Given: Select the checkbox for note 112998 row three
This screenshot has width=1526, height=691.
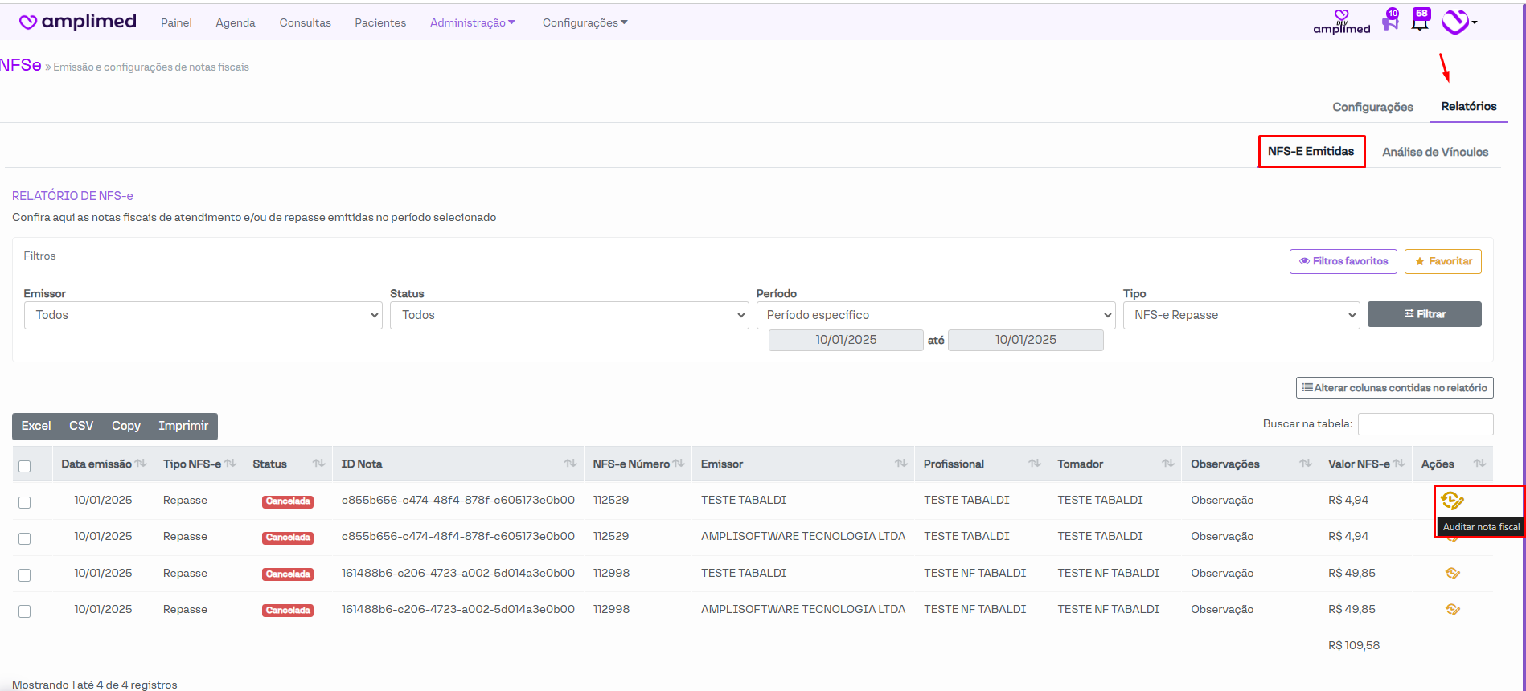Looking at the screenshot, I should [25, 575].
